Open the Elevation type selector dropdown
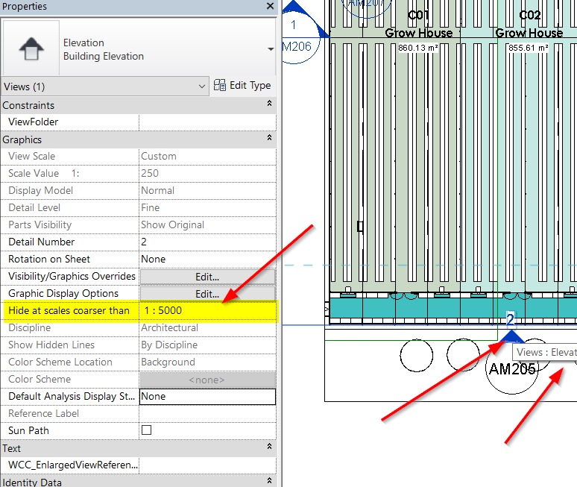577x487 pixels. (x=270, y=49)
